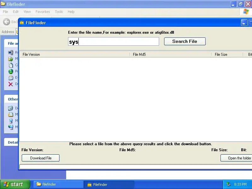Open the Windows Start button
The image size is (252, 189).
pyautogui.click(x=15, y=184)
